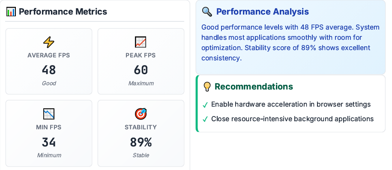Click the magnifying glass Performance Analysis icon
This screenshot has width=392, height=170.
207,12
